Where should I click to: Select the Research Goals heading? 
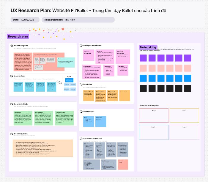tap(19, 76)
